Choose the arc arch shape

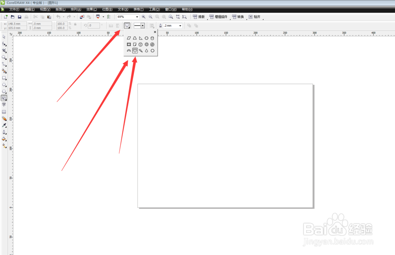tap(129, 51)
